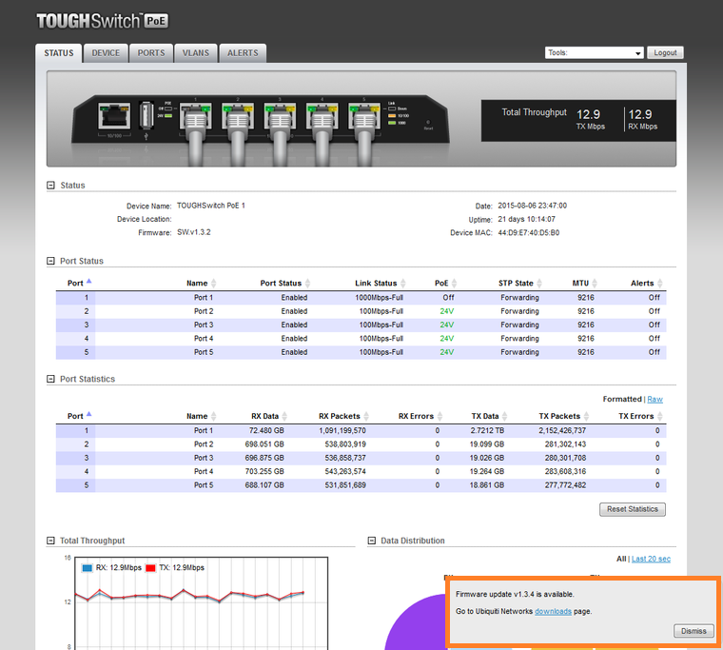Click the red TX legend swatch

coord(150,568)
